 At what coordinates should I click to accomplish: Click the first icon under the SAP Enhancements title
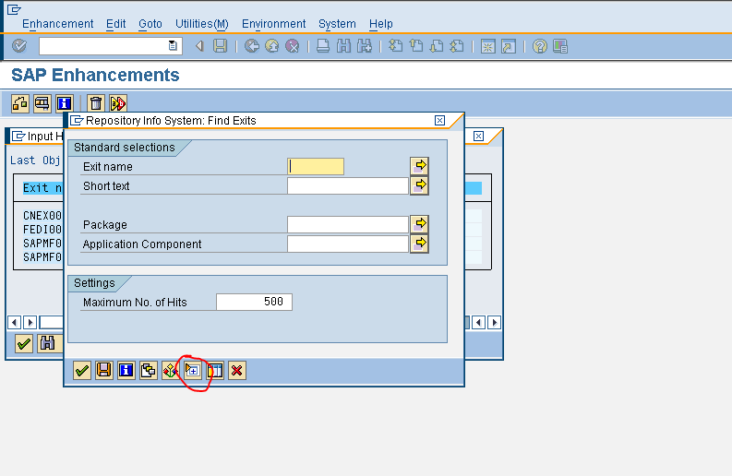pos(20,103)
